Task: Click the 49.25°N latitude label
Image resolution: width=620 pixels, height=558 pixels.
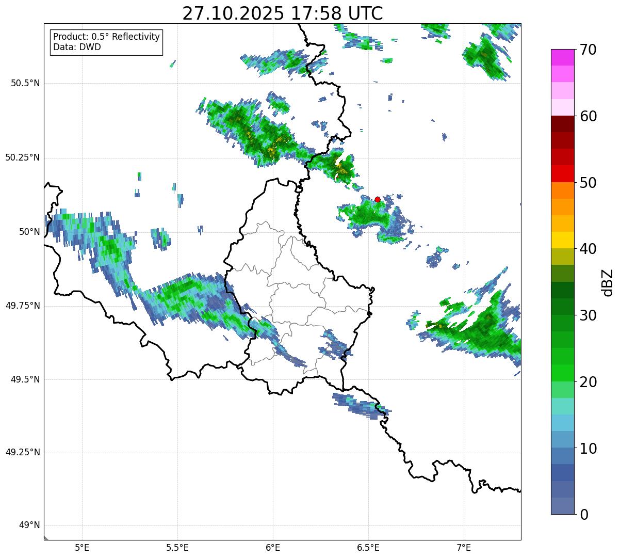Action: pyautogui.click(x=23, y=453)
